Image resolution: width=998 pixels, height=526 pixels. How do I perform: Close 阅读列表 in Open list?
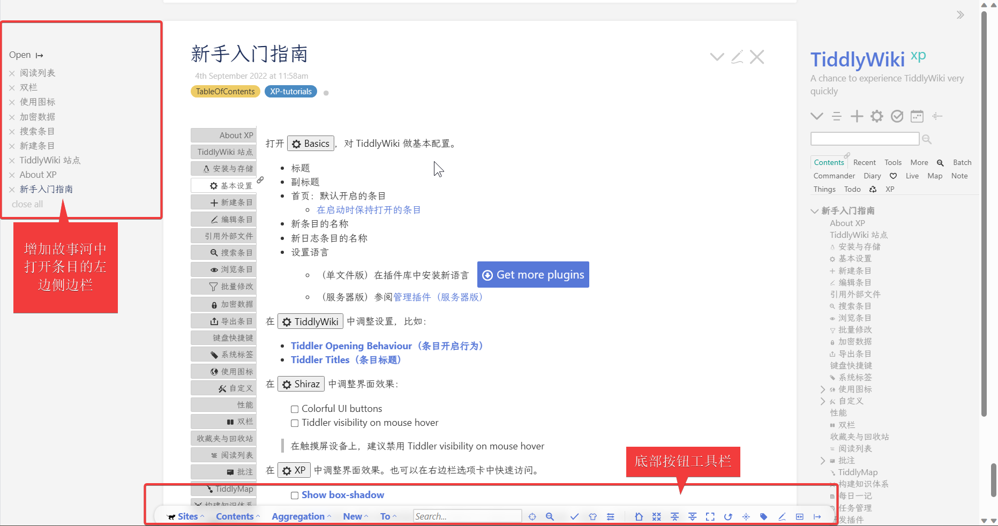12,73
